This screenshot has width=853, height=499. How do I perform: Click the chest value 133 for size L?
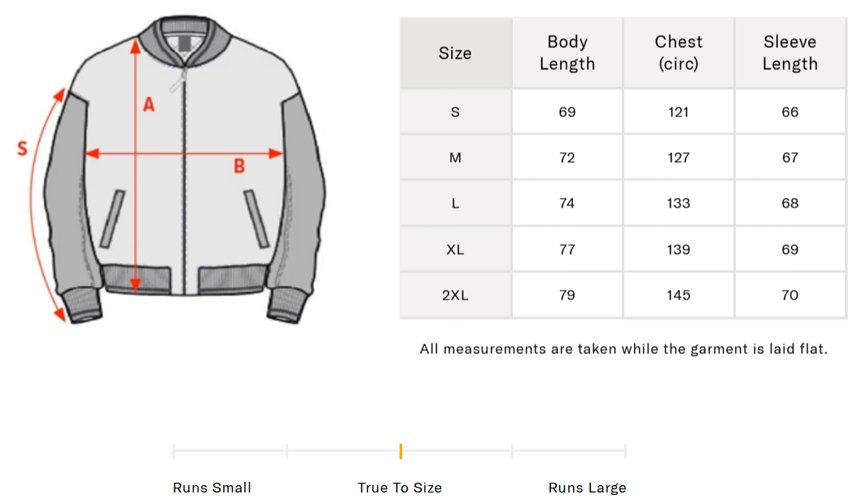point(679,203)
